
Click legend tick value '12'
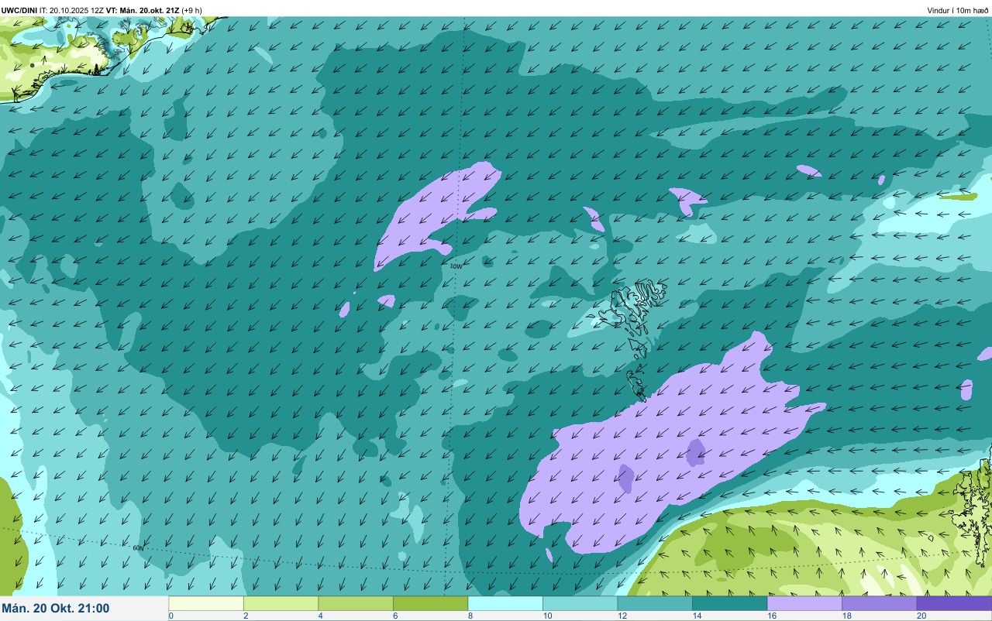coord(622,616)
